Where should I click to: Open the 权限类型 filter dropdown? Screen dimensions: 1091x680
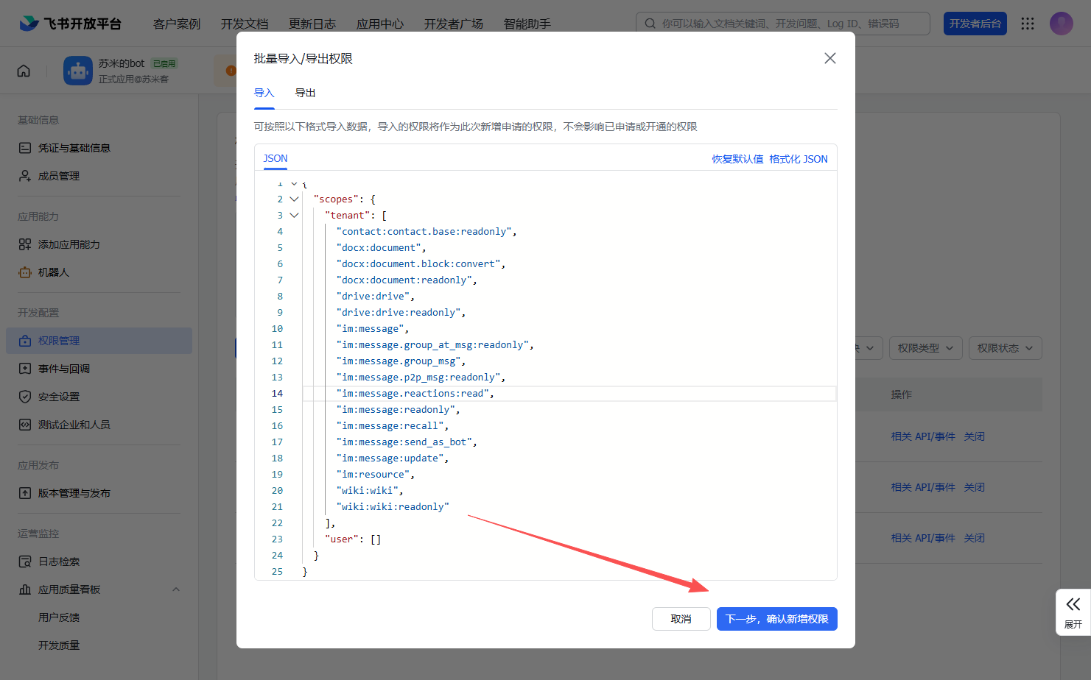click(925, 348)
